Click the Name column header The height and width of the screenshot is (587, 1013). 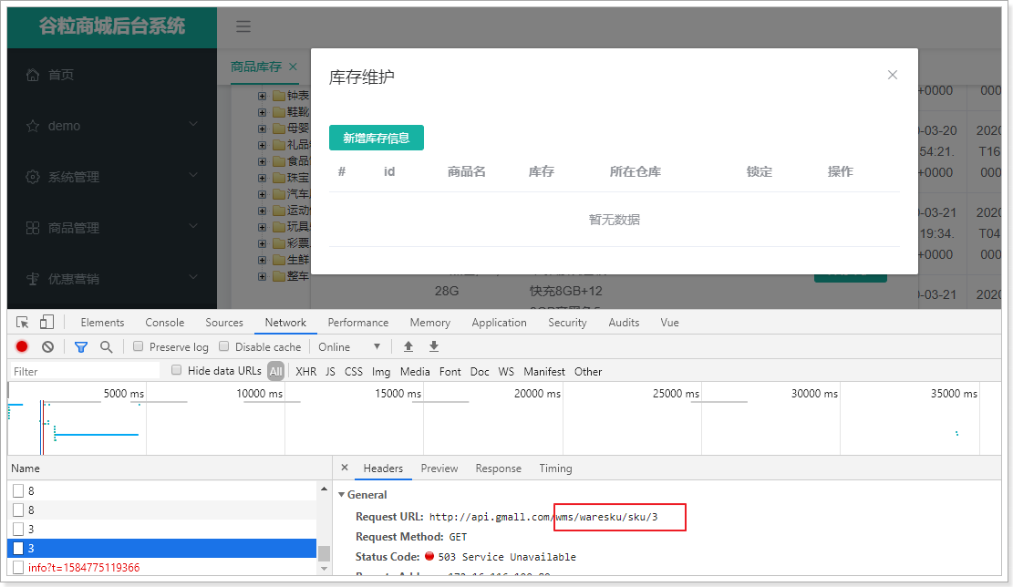(x=170, y=469)
